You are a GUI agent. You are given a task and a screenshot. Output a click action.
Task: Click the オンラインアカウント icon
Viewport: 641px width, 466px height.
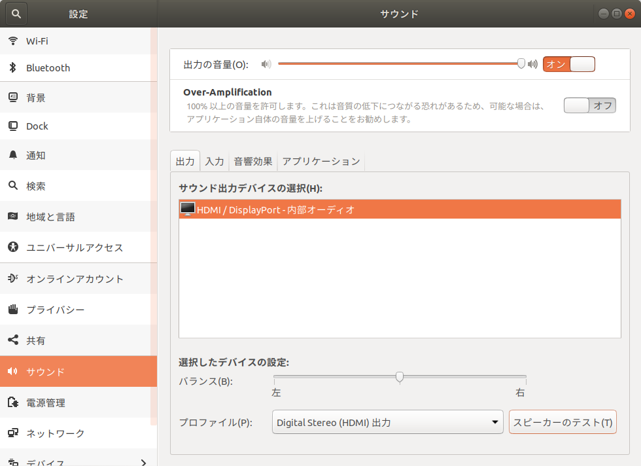(13, 278)
